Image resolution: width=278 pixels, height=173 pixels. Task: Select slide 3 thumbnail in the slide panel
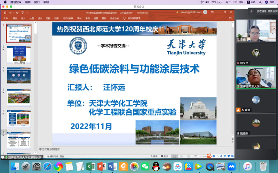(x=19, y=76)
